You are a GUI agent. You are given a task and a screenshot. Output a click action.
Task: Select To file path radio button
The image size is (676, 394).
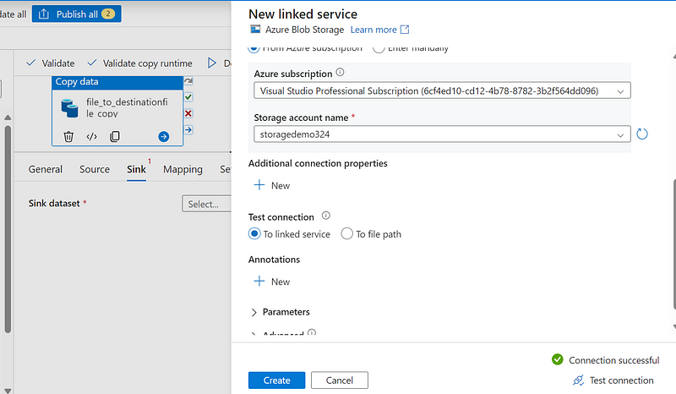point(346,234)
